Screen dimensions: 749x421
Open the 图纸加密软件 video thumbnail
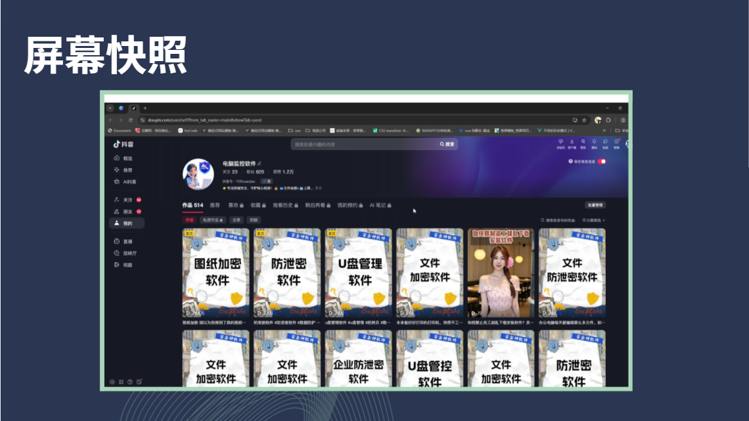pos(216,273)
